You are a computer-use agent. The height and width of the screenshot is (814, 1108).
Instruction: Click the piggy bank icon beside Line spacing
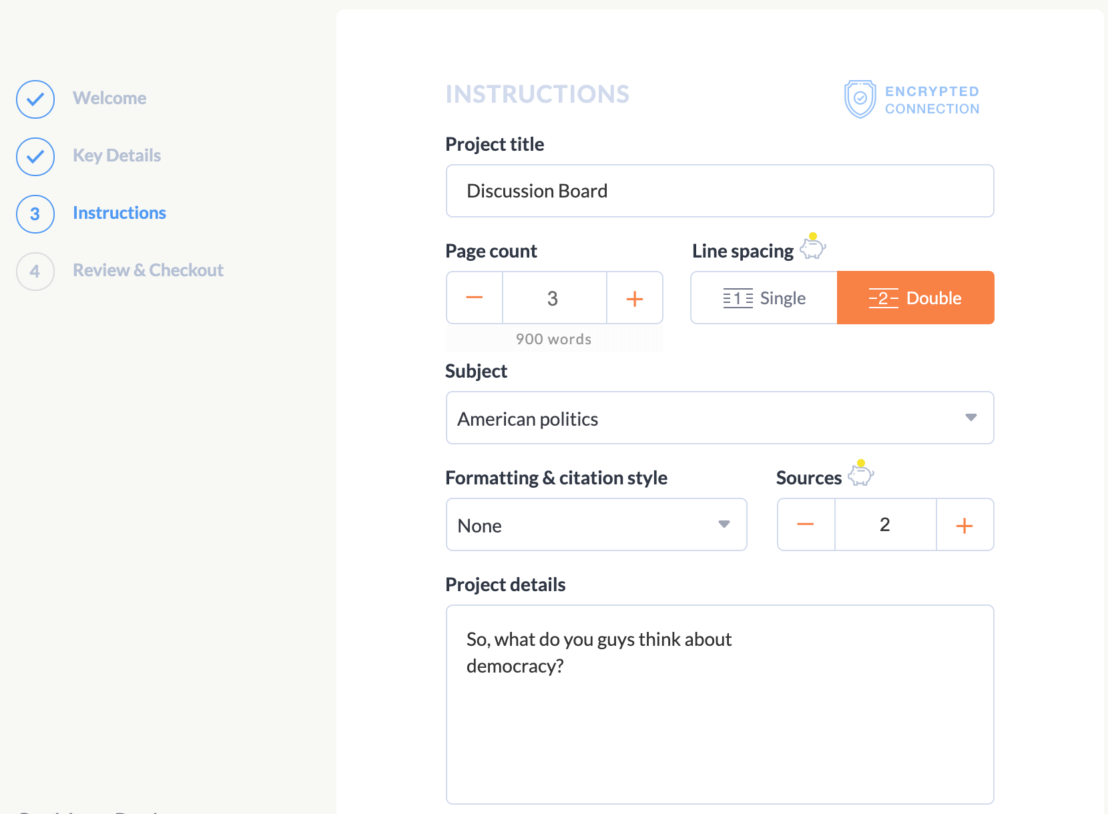point(813,247)
